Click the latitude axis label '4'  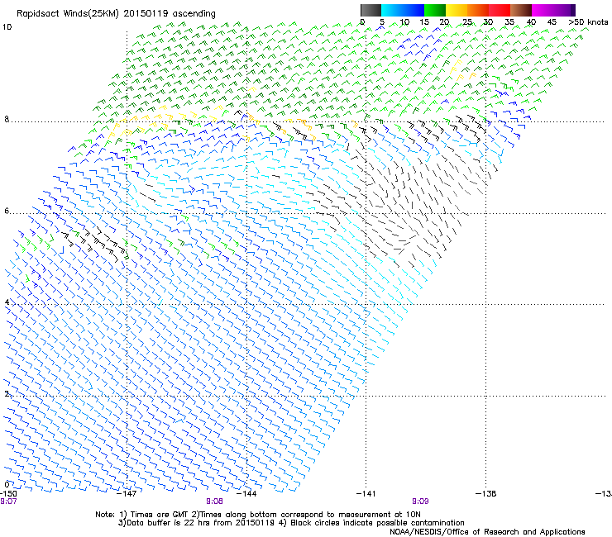pos(7,302)
